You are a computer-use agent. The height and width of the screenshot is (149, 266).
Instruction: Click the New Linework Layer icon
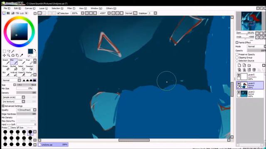(244, 65)
